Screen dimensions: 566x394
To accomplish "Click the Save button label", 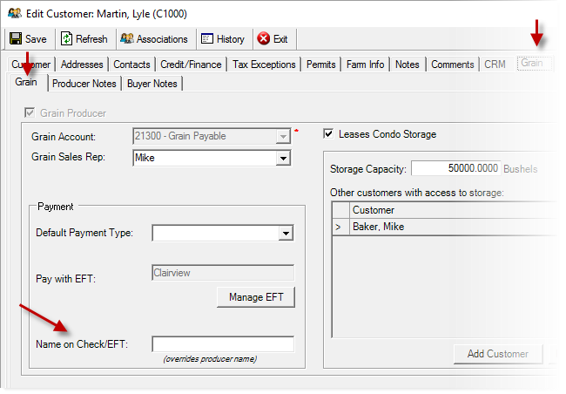I will click(x=36, y=39).
